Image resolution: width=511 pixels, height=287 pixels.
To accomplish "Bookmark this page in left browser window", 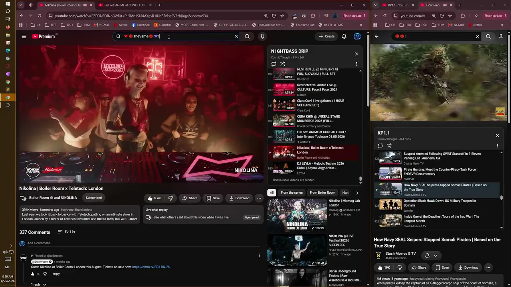I will coord(282,16).
